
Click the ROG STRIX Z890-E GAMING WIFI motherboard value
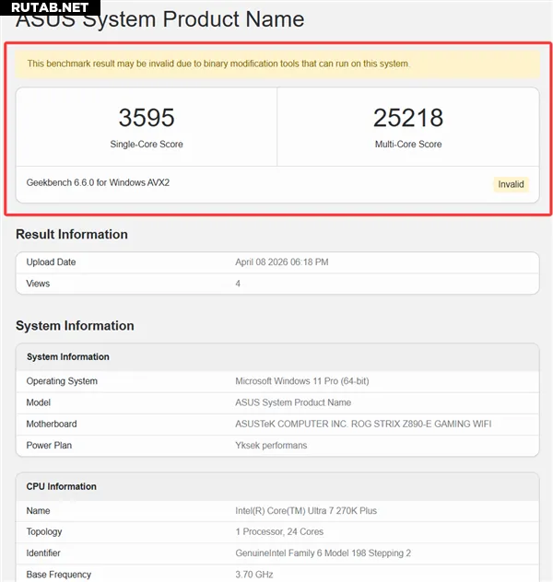(x=363, y=425)
